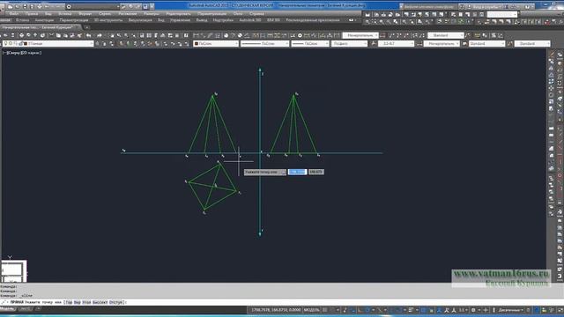This screenshot has height=317, width=564.
Task: Open the Редактировать menu
Action: tap(178, 14)
